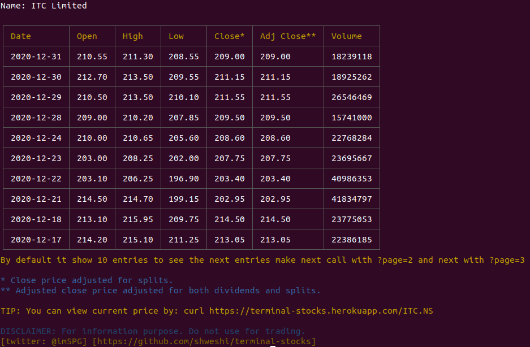Select volume value 41834797
This screenshot has width=530, height=347.
point(351,199)
